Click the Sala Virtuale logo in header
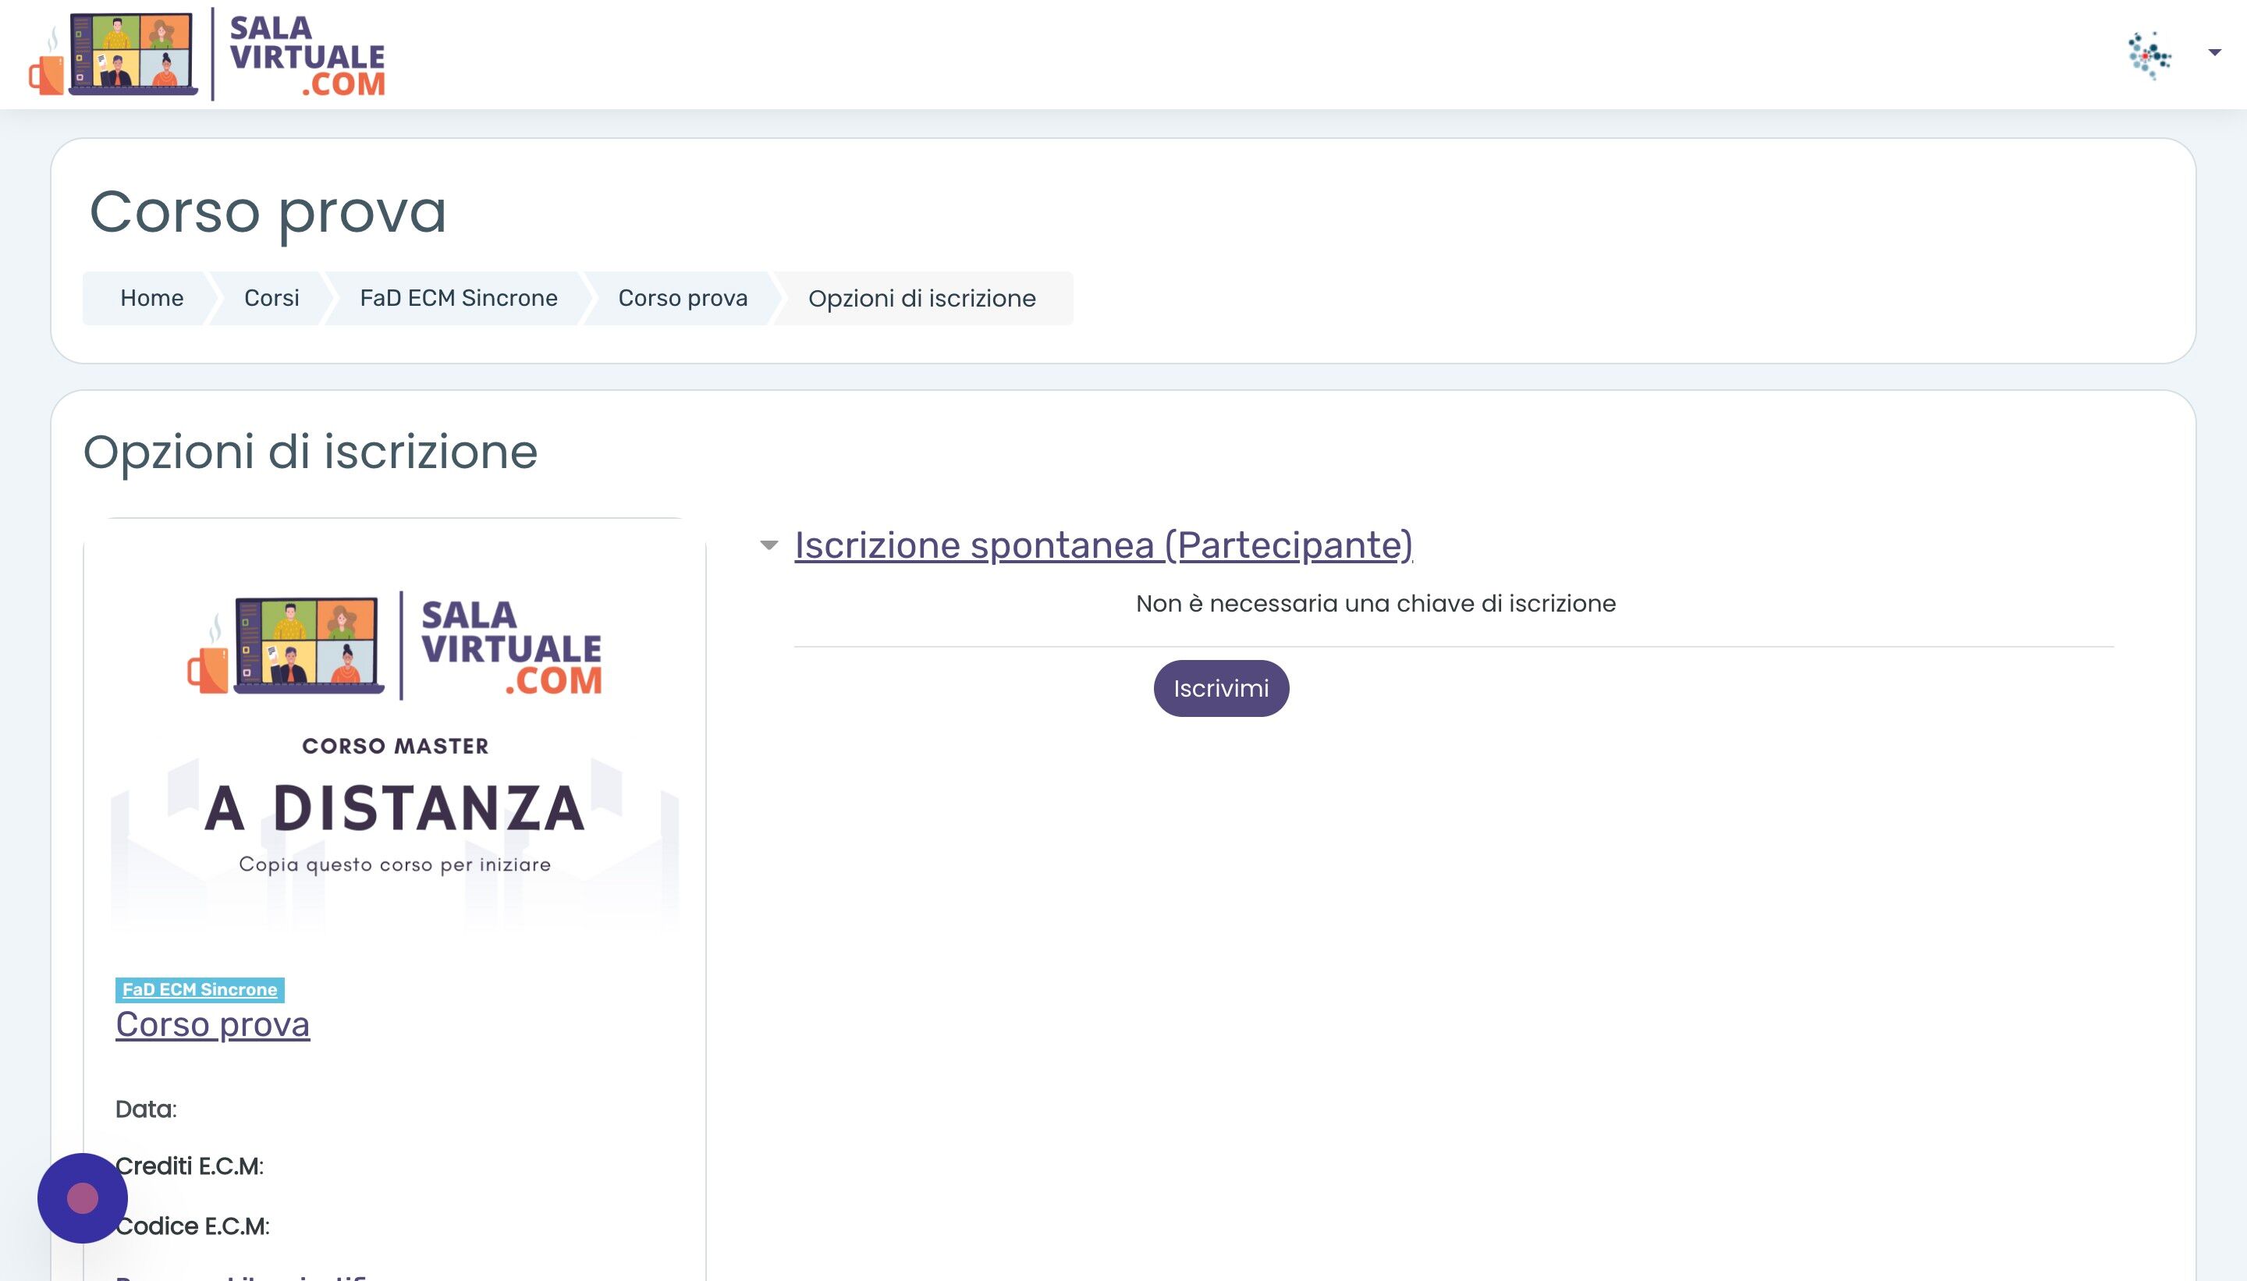The image size is (2247, 1281). coord(207,55)
